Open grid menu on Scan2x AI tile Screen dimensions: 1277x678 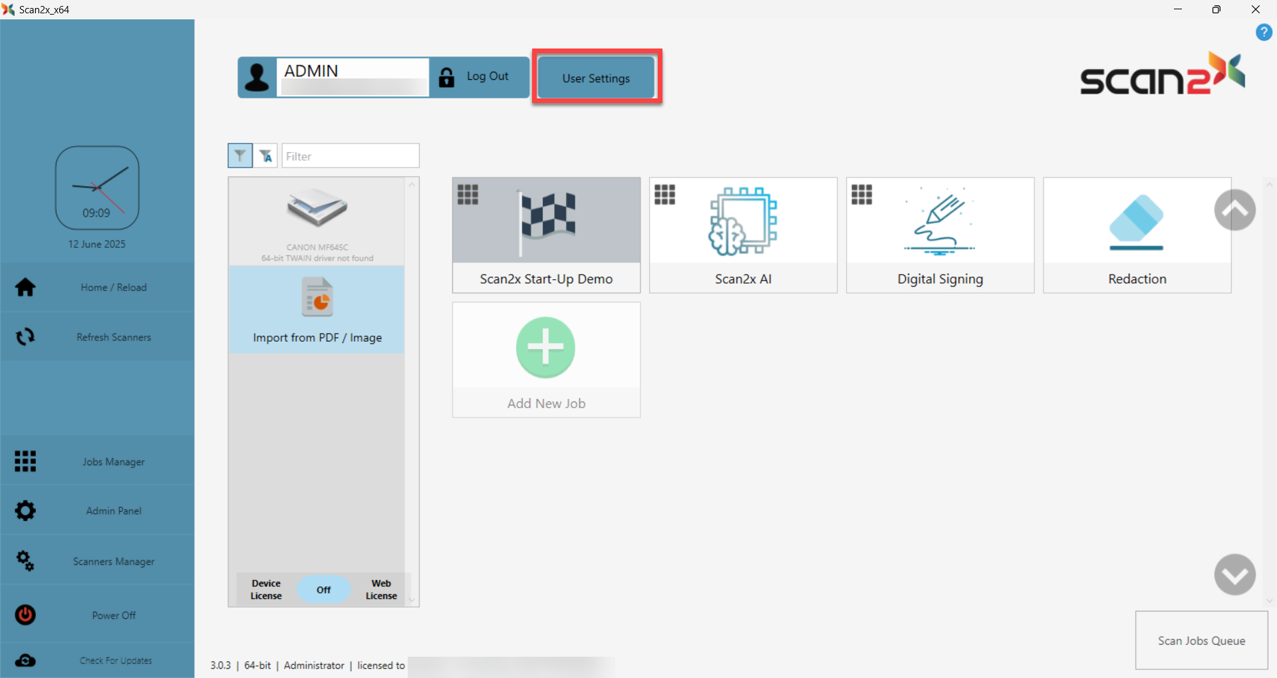pyautogui.click(x=664, y=195)
